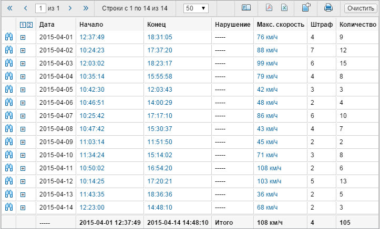
Task: Click the Макс. скорость column header
Action: pos(280,25)
